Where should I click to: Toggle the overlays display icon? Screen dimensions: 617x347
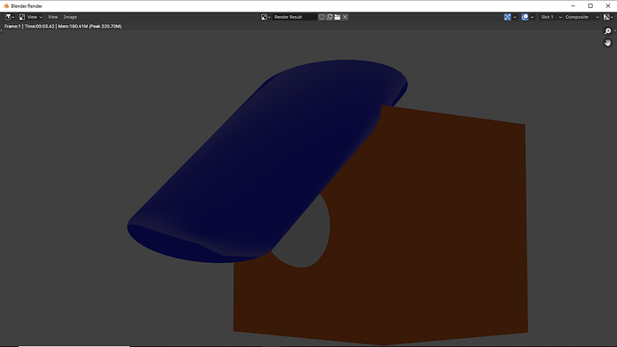525,17
